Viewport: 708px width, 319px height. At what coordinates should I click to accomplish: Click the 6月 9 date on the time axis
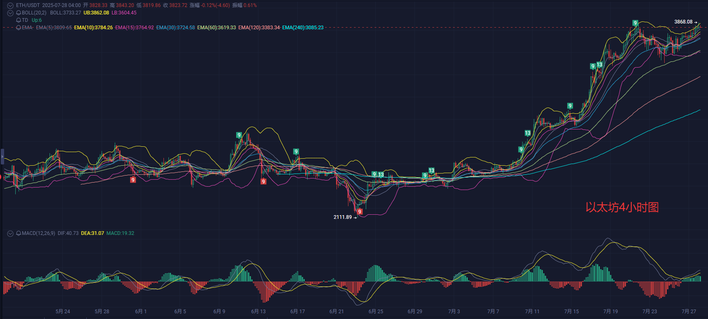click(219, 312)
